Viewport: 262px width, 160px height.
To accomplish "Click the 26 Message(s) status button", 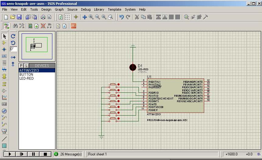I will (x=68, y=154).
